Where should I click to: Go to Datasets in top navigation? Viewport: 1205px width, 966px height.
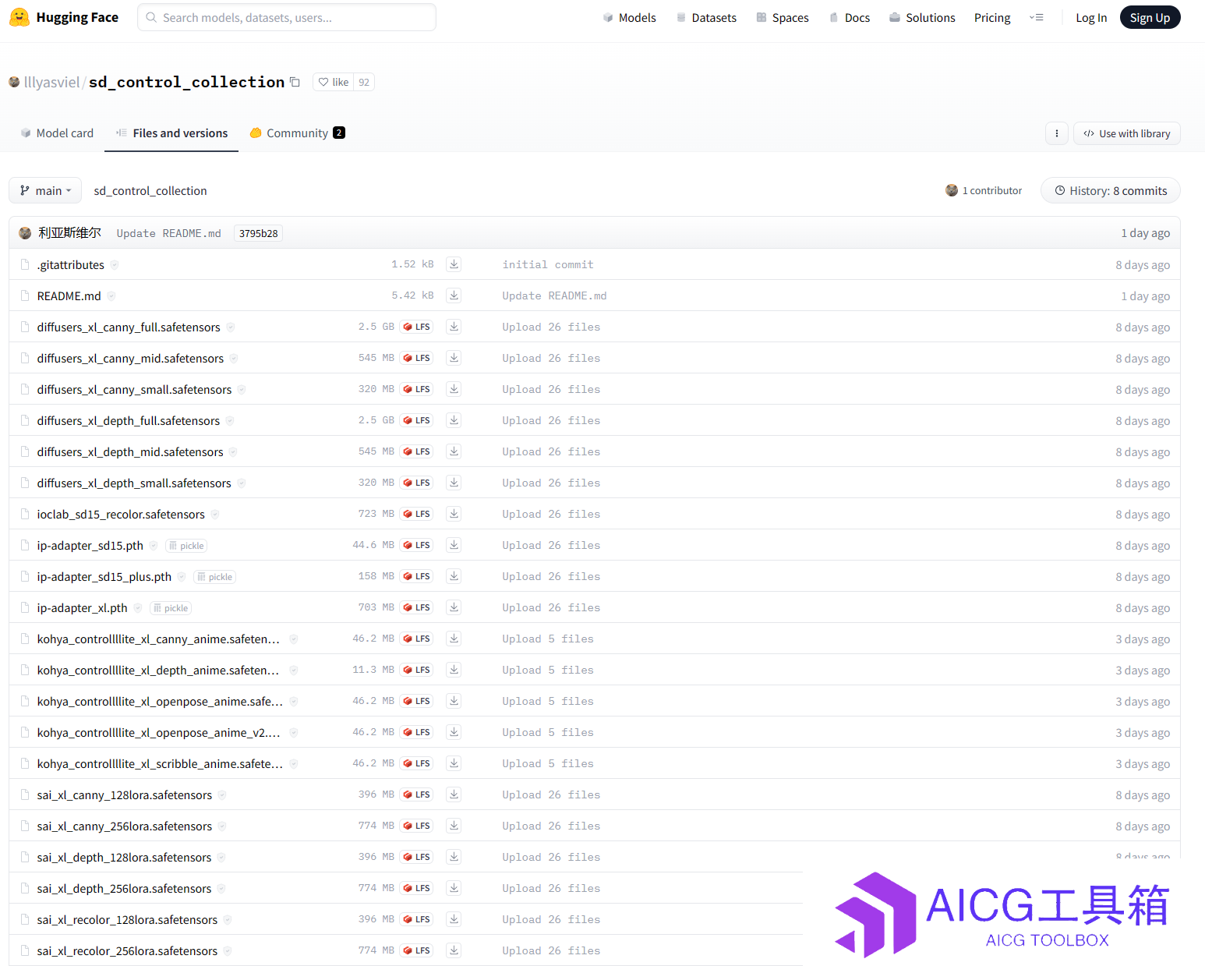706,17
